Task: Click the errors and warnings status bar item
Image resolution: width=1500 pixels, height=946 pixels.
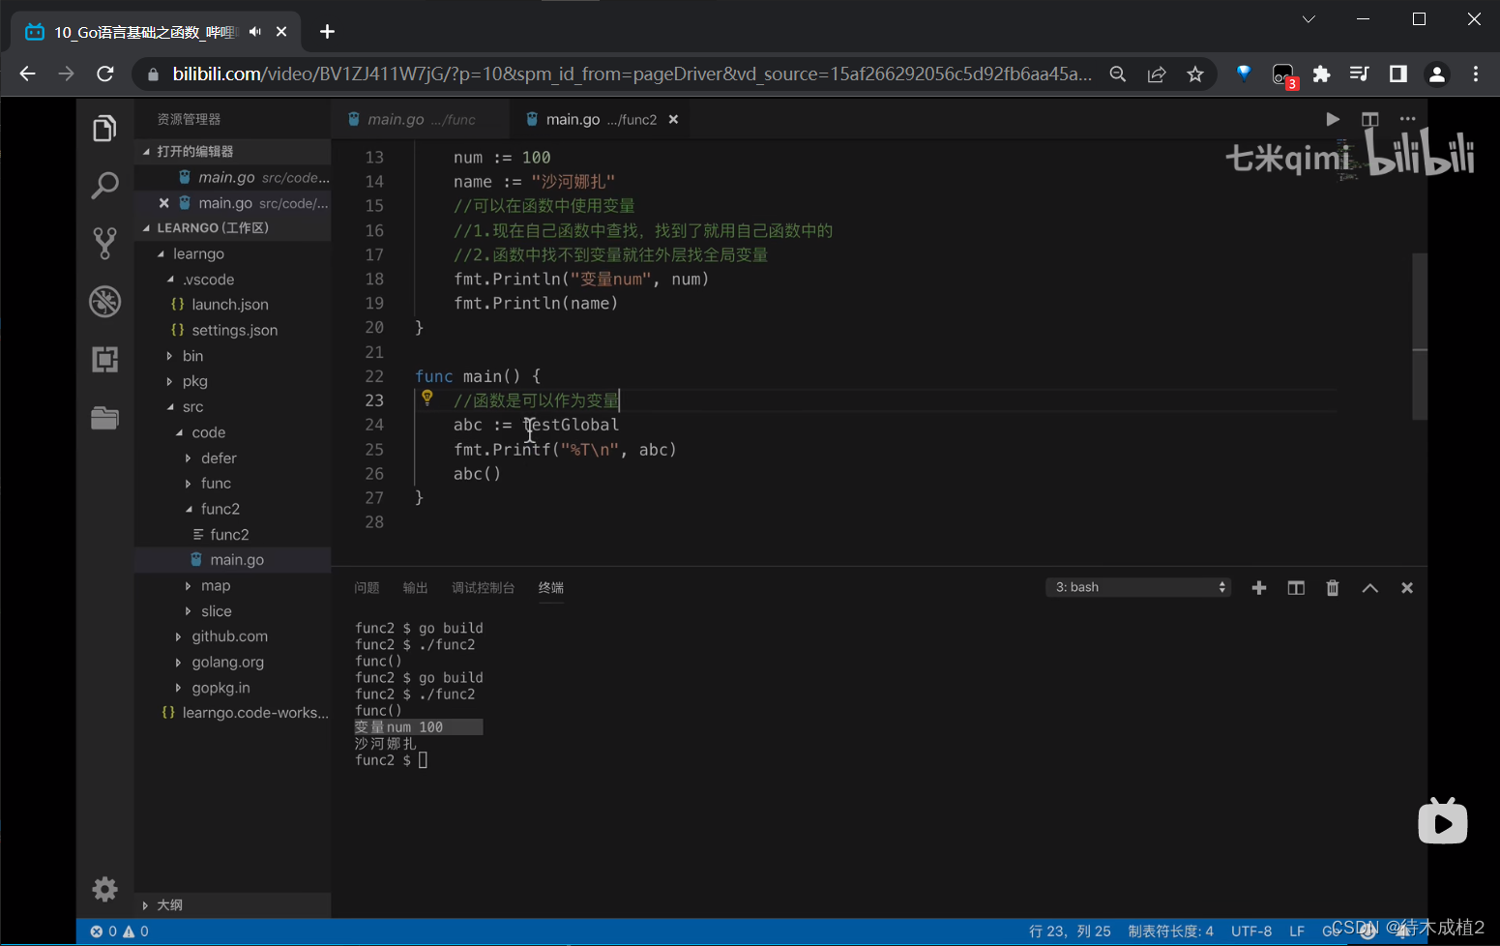Action: tap(119, 931)
